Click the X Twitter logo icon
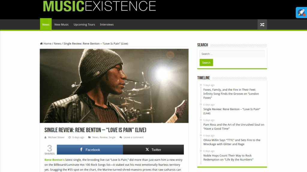Screen dimensions: 307x172 147,150
